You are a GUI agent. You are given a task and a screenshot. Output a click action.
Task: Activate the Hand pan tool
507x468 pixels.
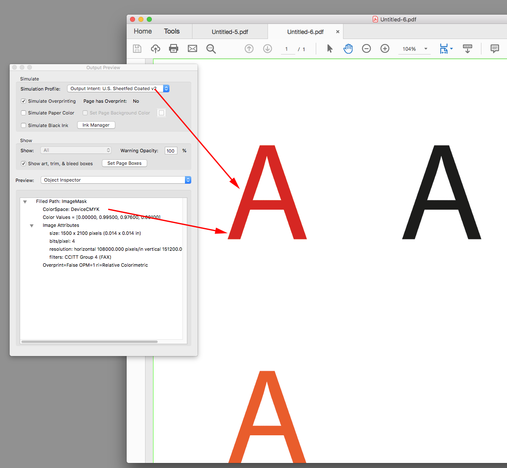pyautogui.click(x=348, y=49)
